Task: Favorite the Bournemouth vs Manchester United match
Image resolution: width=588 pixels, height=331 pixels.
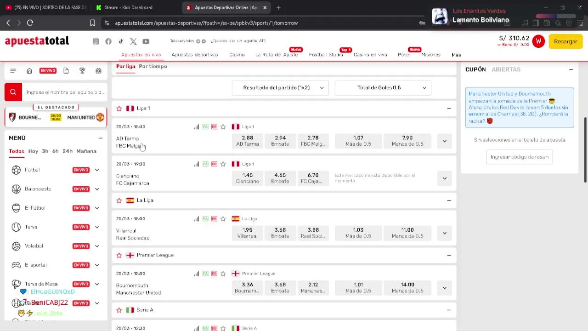Action: (223, 274)
